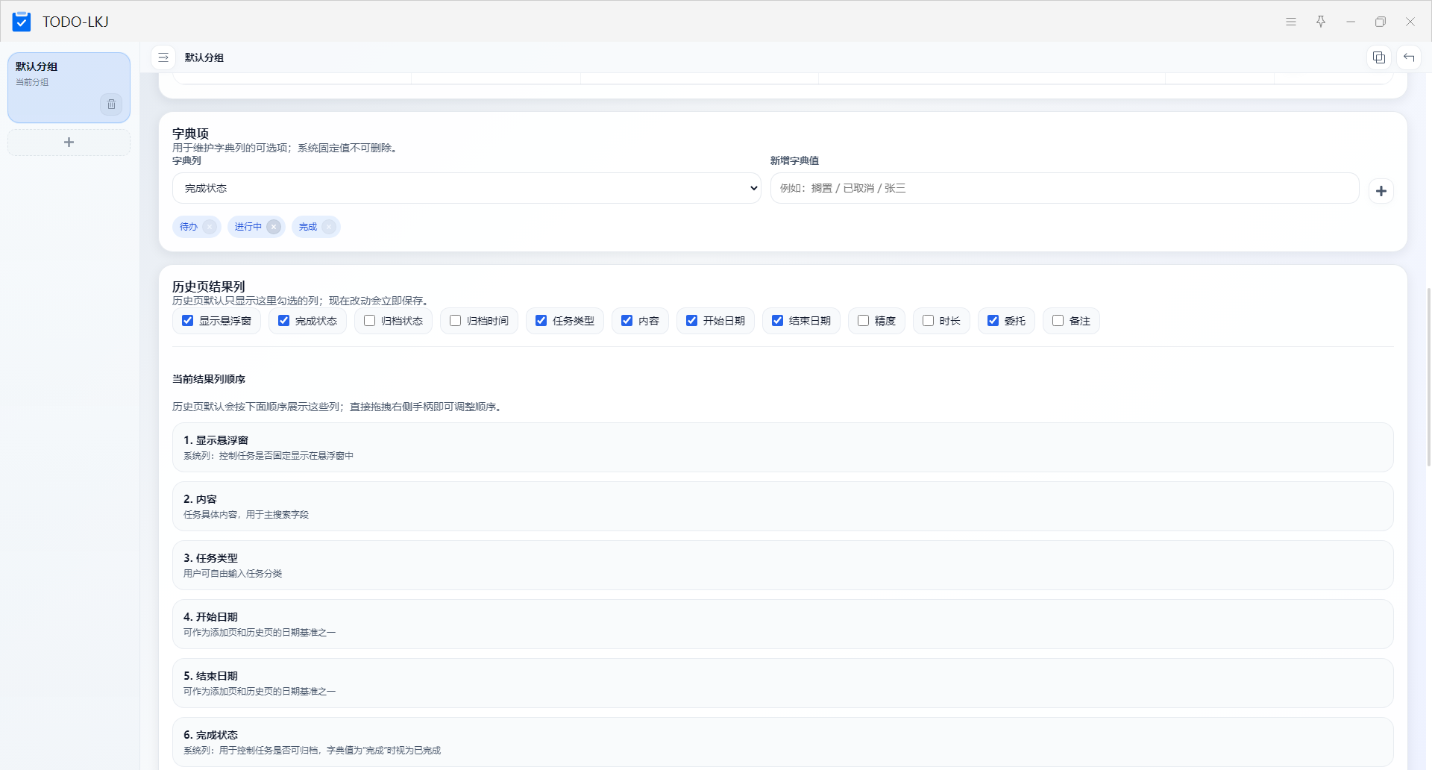This screenshot has height=770, width=1432.
Task: Select the 6. 完成状态 order row
Action: tap(783, 742)
